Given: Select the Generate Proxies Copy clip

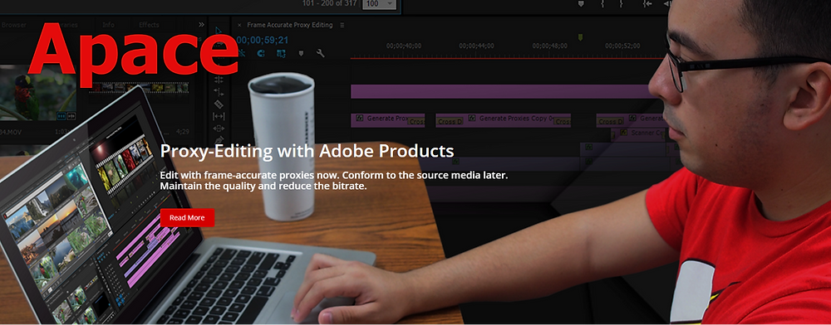Looking at the screenshot, I should pos(503,120).
